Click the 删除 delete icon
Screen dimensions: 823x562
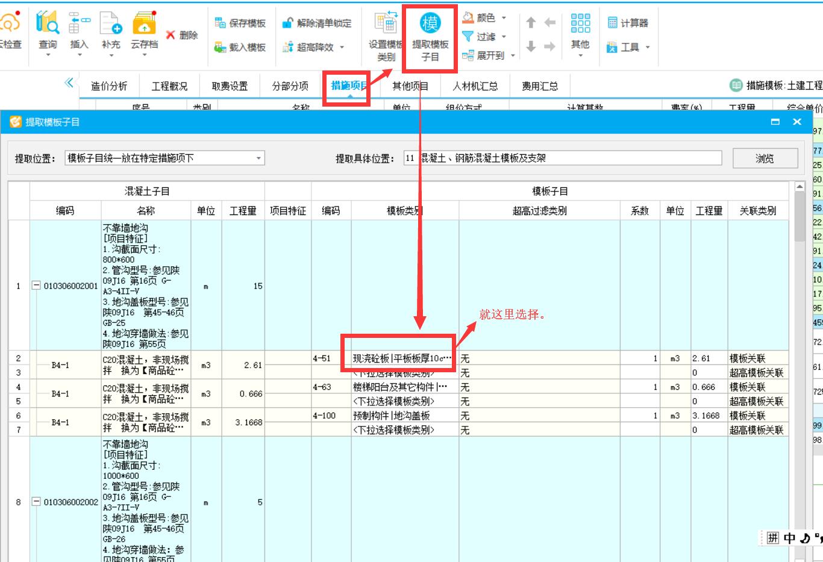click(x=171, y=35)
